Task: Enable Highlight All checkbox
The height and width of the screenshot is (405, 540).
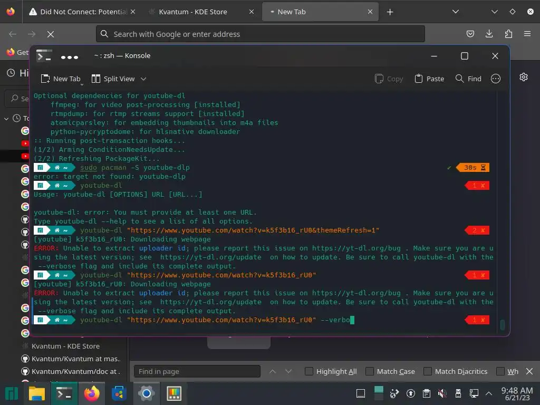Action: click(x=309, y=371)
